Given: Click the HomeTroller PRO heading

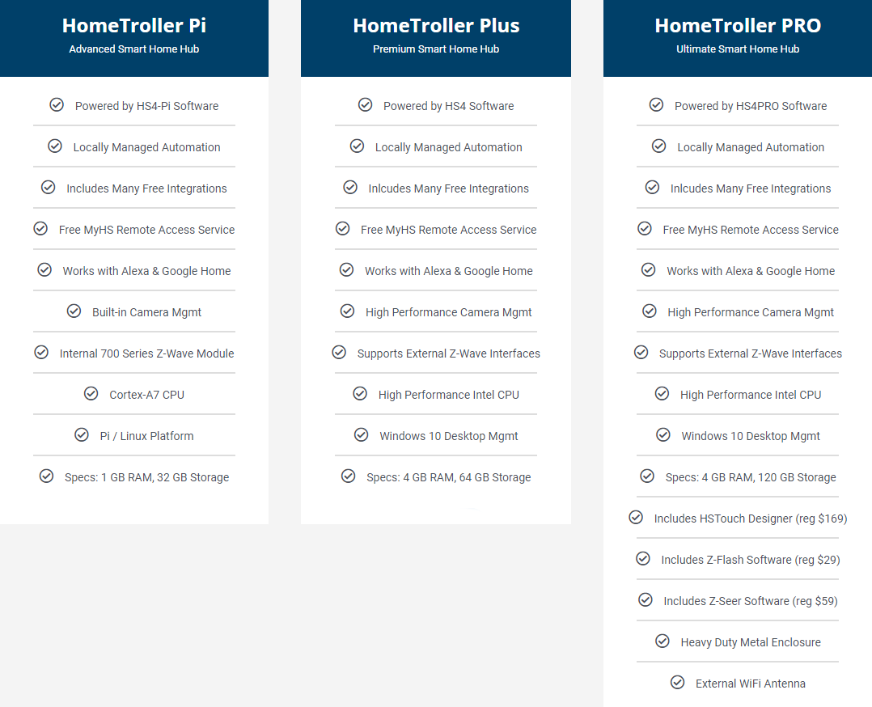Looking at the screenshot, I should point(738,26).
